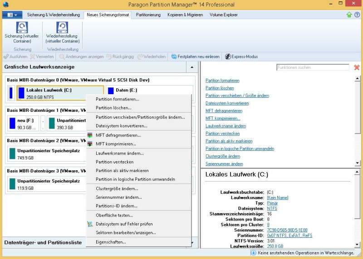Click Dateisystem auf Fehler prüfen icon
This screenshot has height=259, width=363.
pyautogui.click(x=90, y=224)
